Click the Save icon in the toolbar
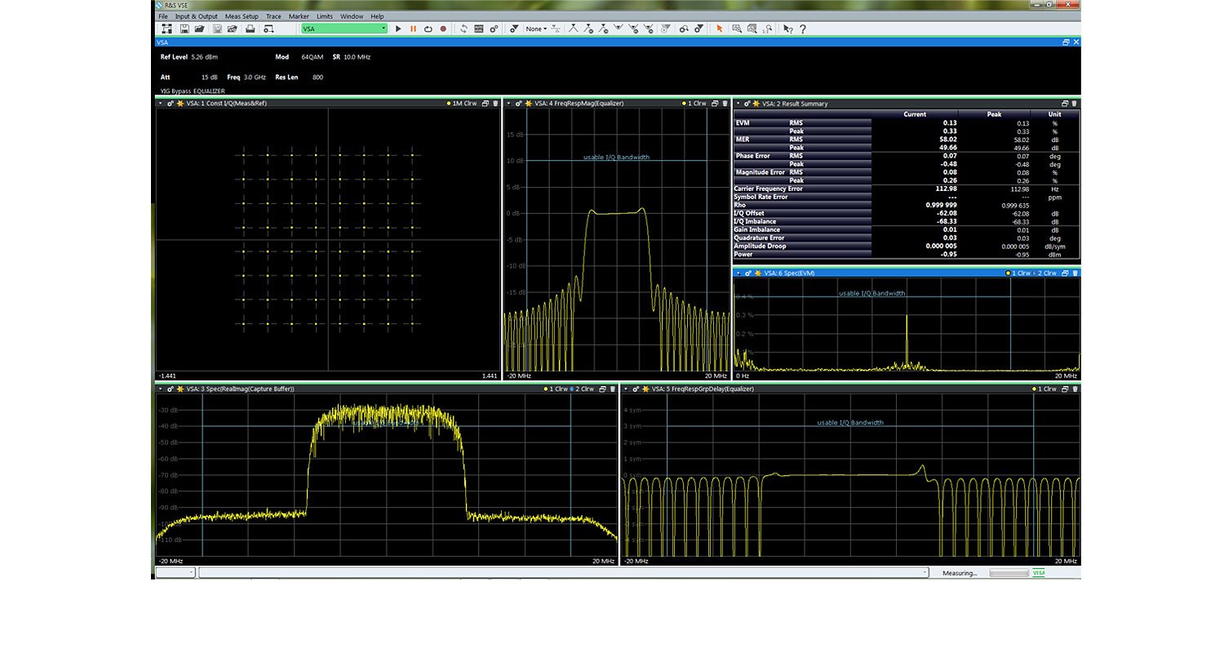The width and height of the screenshot is (1224, 653). (x=185, y=29)
